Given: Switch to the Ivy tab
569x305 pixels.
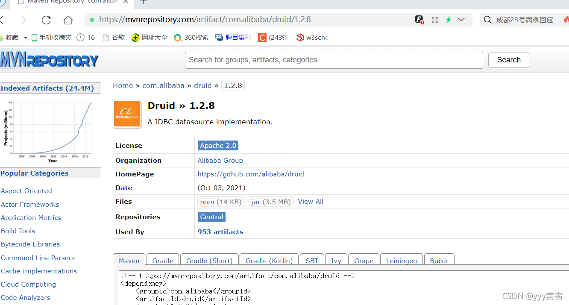Looking at the screenshot, I should coord(336,261).
